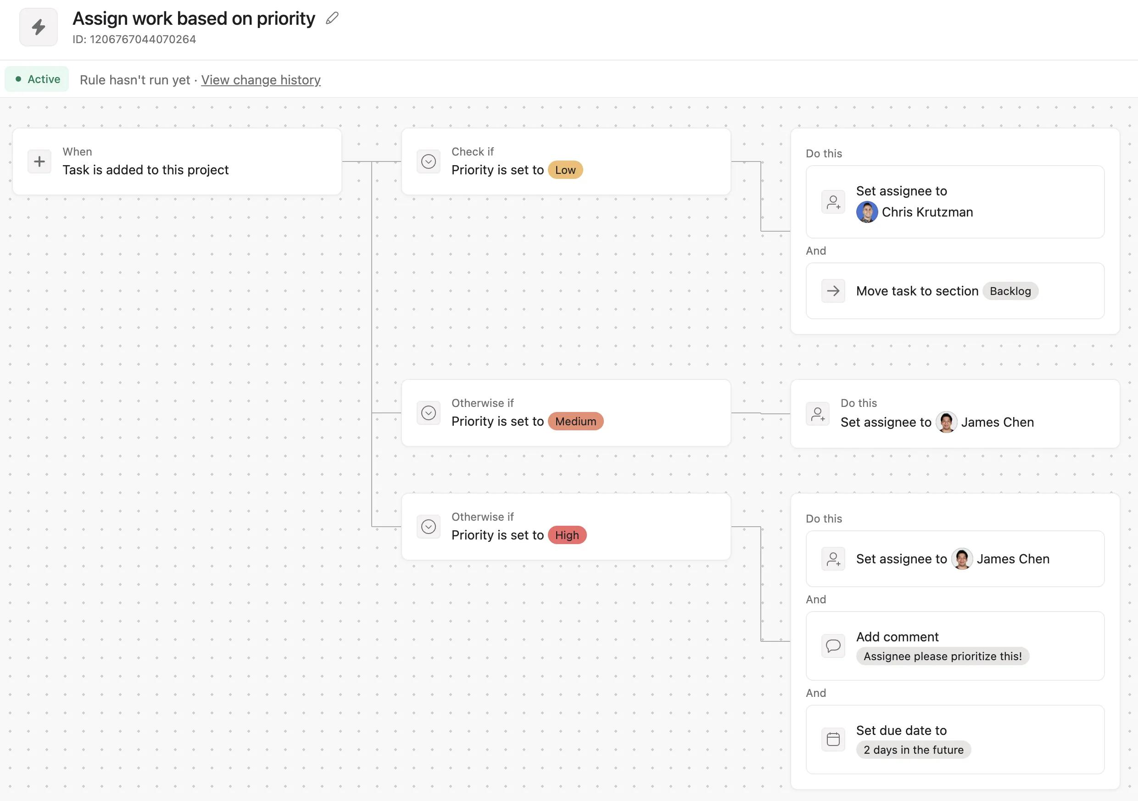Viewport: 1138px width, 801px height.
Task: Click assignee icon beside Chris Krutzman
Action: pos(833,202)
